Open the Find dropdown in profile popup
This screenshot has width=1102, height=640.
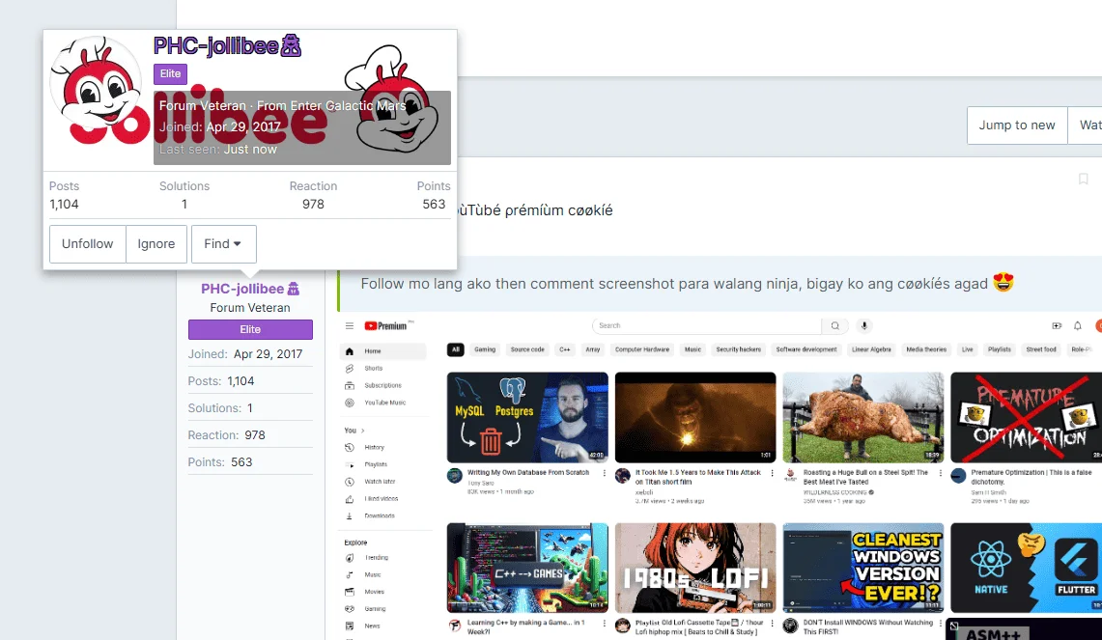point(223,244)
